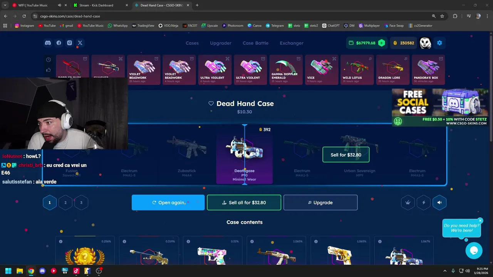Open the live chat support bubble
Viewport: 493px width, 277px height.
(474, 251)
